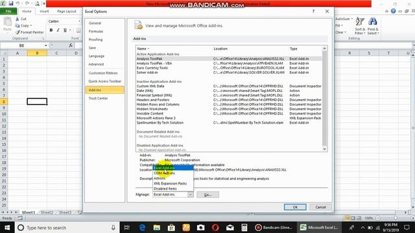Click the Find & Select binoculars icon
415x233 pixels.
click(373, 21)
